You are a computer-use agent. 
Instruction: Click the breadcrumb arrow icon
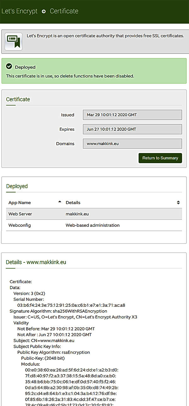click(x=44, y=11)
